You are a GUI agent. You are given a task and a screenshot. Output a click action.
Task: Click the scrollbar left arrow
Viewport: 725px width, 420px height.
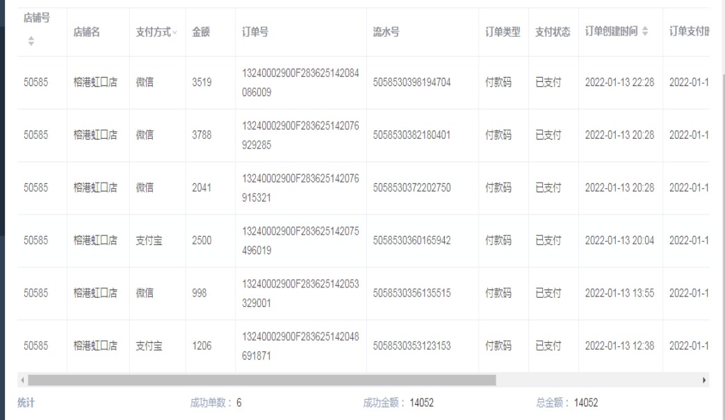(x=22, y=380)
